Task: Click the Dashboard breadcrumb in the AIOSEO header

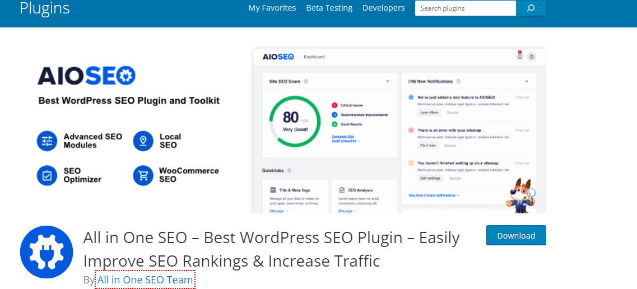Action: click(x=314, y=57)
